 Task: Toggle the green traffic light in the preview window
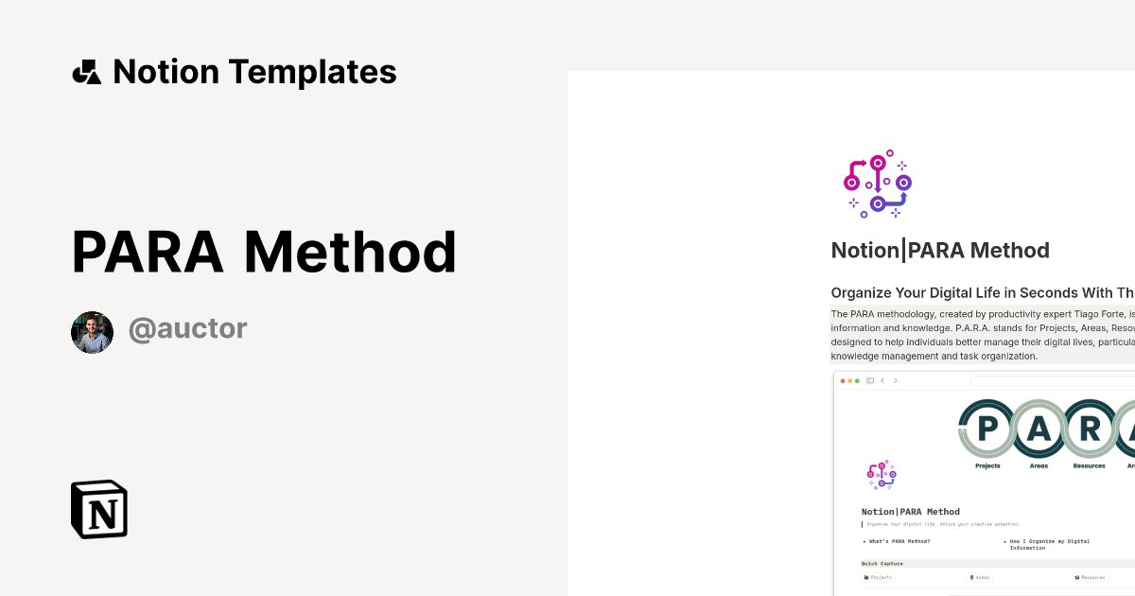click(x=856, y=380)
